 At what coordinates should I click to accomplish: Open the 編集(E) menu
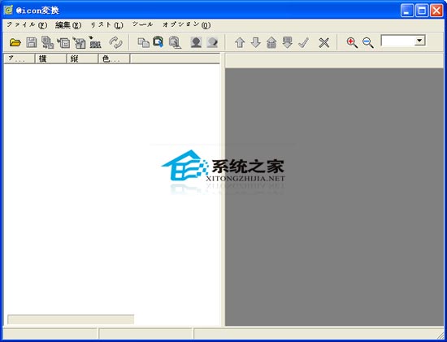coord(68,25)
